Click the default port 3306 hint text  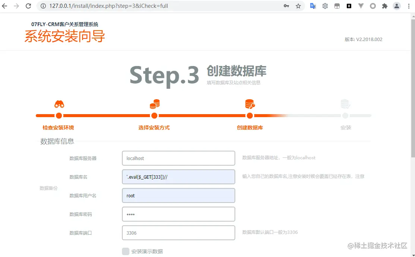click(270, 232)
